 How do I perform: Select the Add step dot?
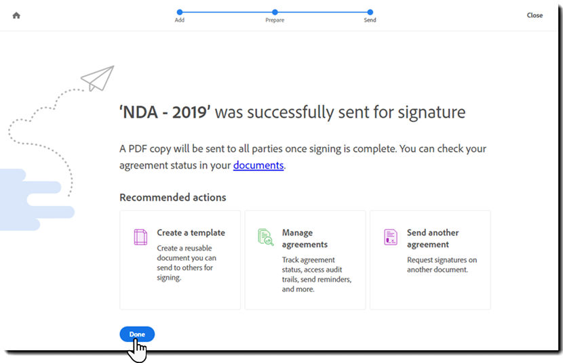[180, 12]
